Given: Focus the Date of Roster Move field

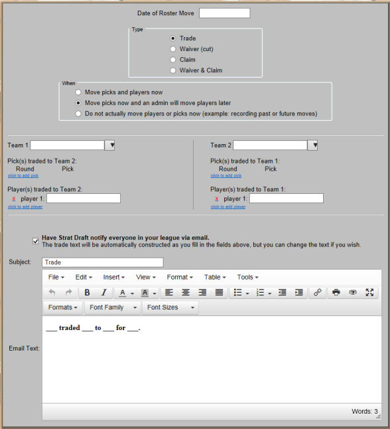Looking at the screenshot, I should pyautogui.click(x=224, y=13).
